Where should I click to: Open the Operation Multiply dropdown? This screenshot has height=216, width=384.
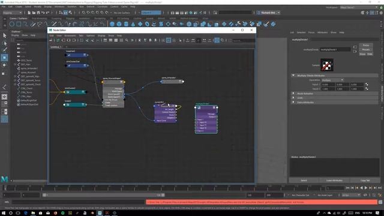pos(332,80)
